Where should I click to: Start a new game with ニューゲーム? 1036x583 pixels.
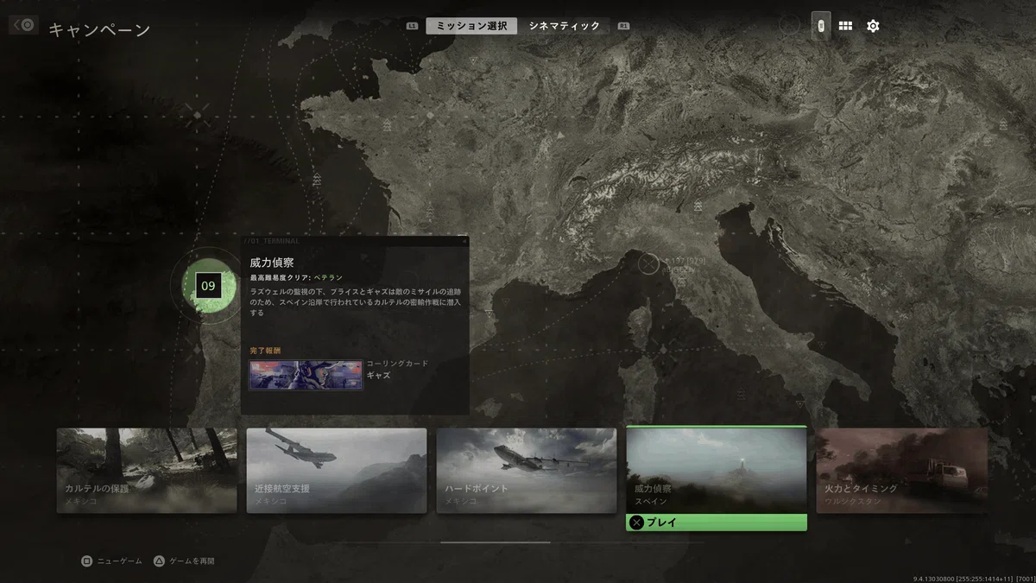(x=111, y=561)
